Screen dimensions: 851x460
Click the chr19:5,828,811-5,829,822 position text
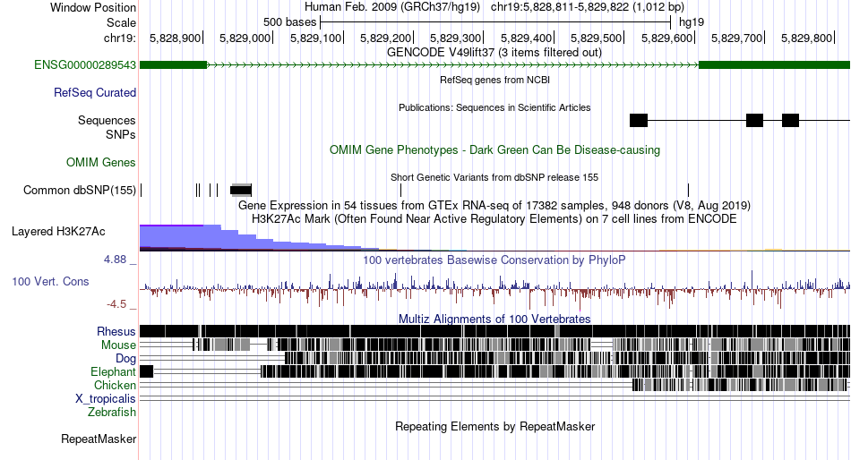click(588, 7)
